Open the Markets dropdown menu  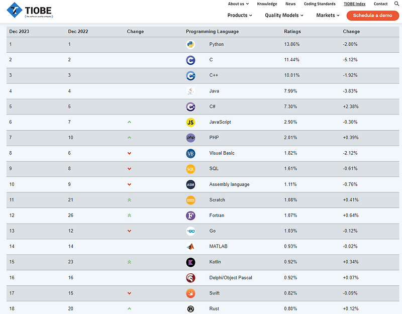pyautogui.click(x=328, y=16)
